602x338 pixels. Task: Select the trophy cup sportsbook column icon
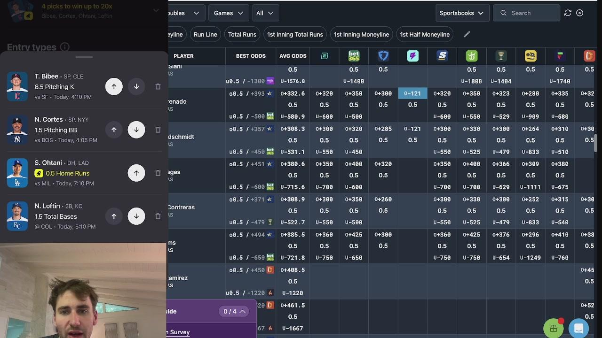(x=501, y=56)
